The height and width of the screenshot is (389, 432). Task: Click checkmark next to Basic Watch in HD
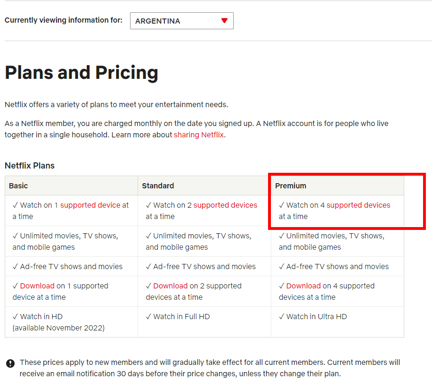(x=15, y=317)
